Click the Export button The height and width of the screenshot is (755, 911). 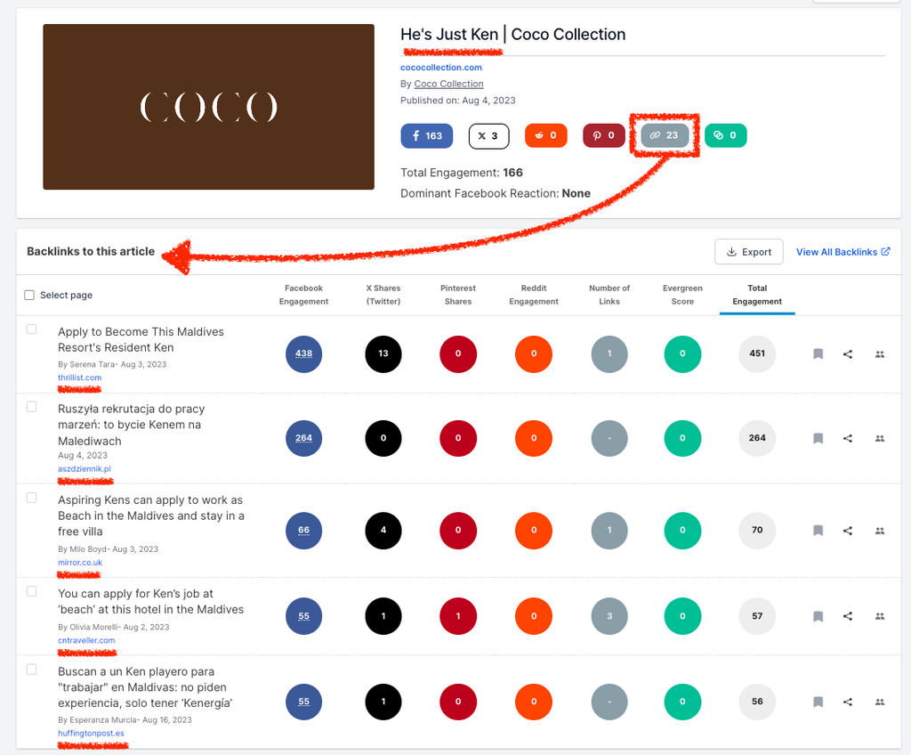coord(749,252)
